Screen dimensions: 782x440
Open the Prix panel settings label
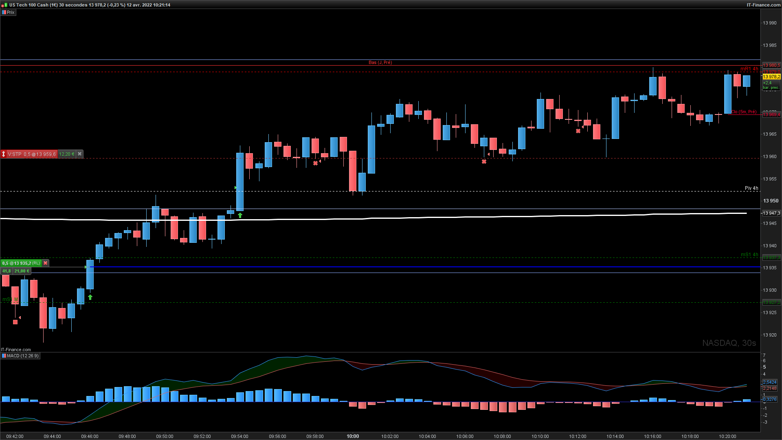[8, 12]
